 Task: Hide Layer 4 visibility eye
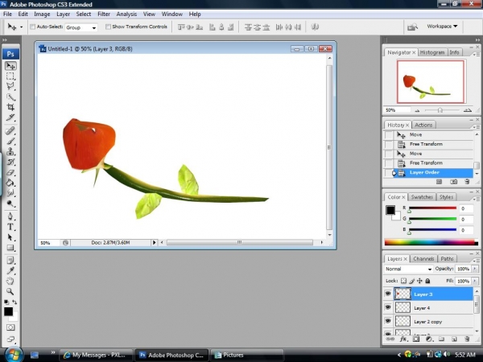(388, 307)
